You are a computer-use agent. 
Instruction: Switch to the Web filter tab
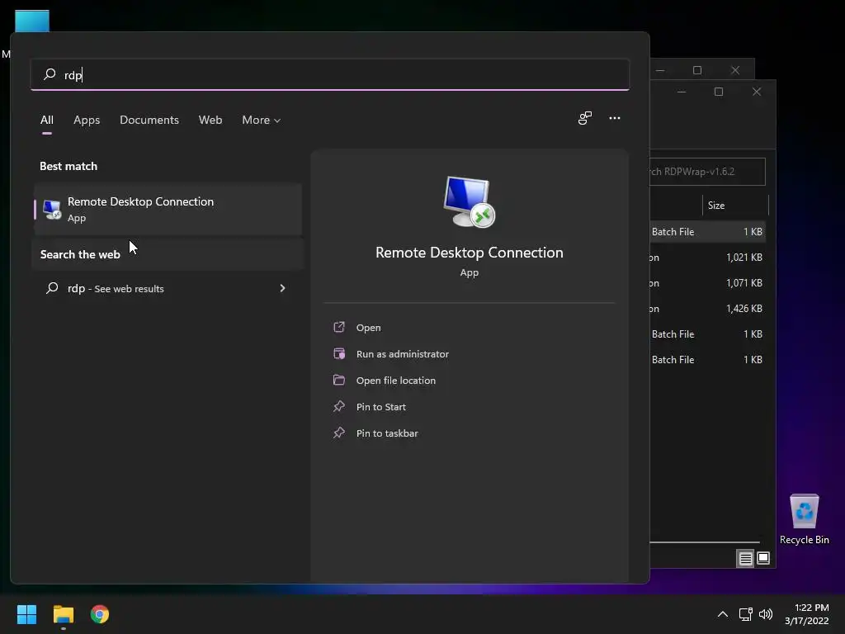pos(210,120)
